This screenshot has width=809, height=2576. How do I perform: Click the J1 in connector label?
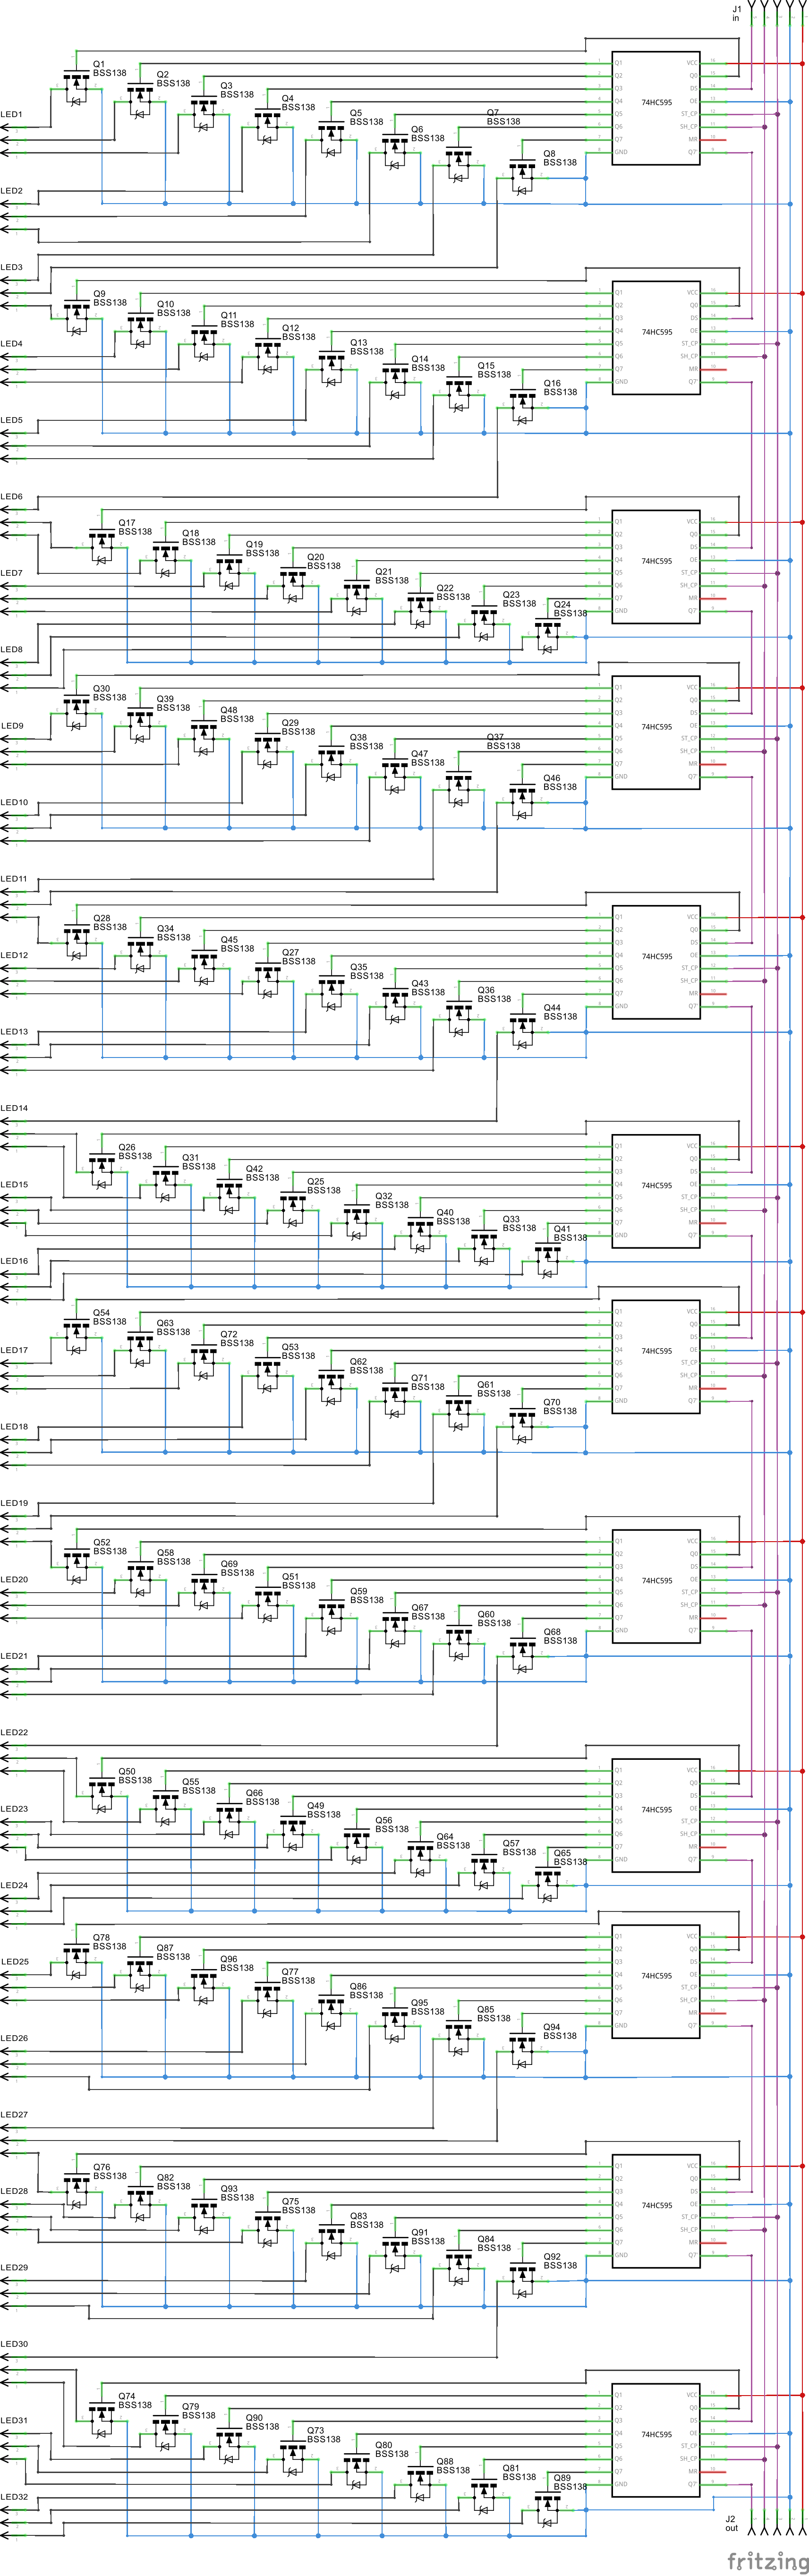(x=737, y=13)
